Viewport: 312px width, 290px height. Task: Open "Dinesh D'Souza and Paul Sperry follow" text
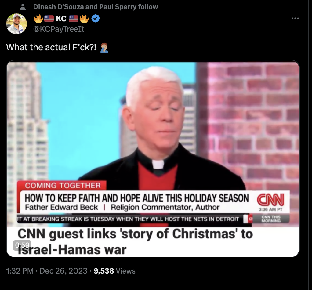click(96, 7)
